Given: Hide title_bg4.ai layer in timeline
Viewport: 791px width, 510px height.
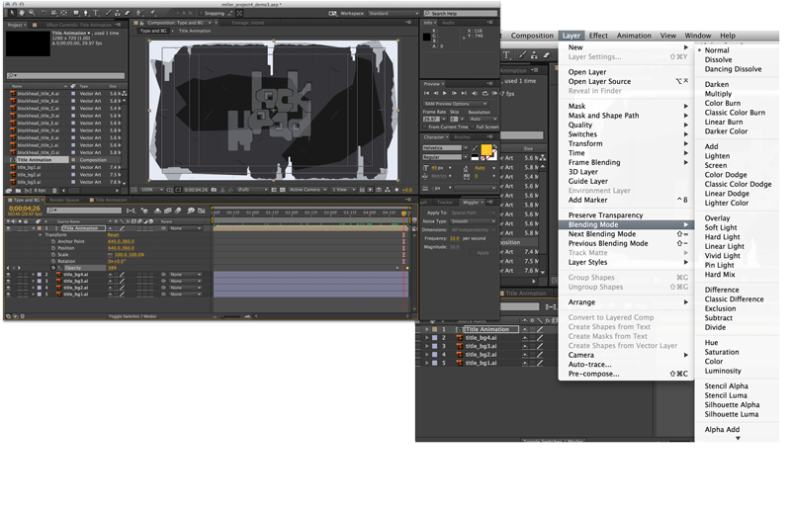Looking at the screenshot, I should point(9,275).
